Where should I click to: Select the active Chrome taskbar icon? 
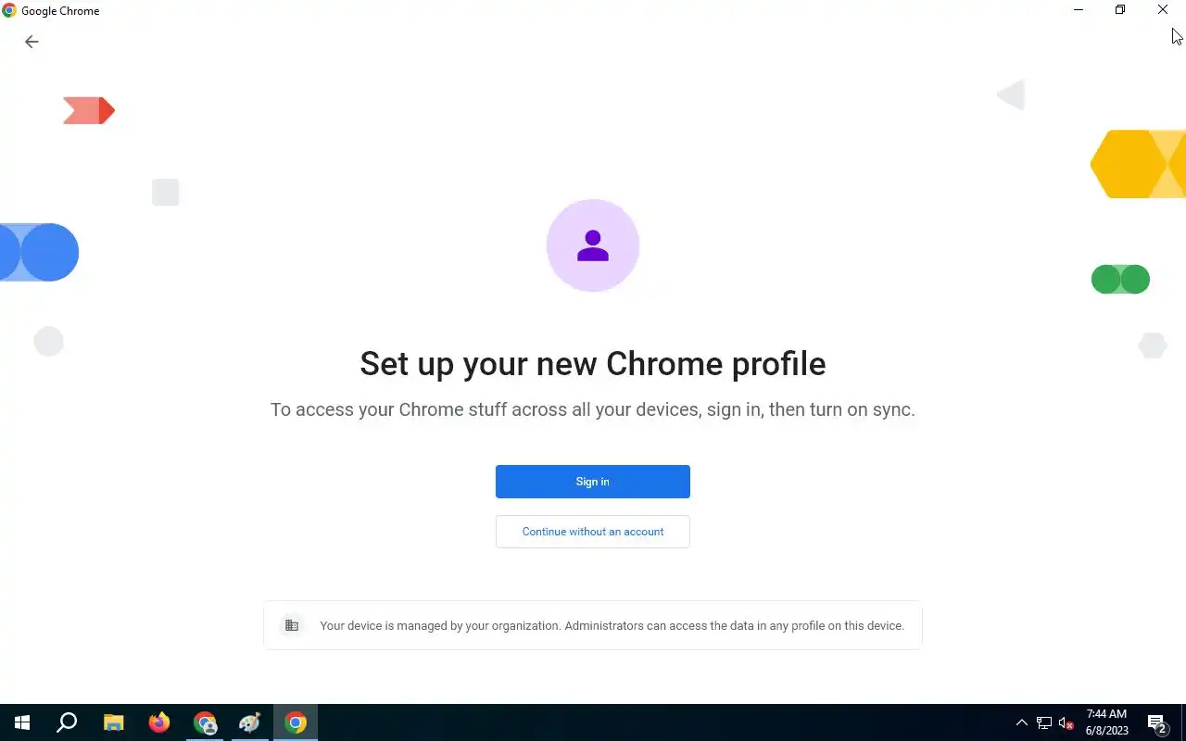296,722
